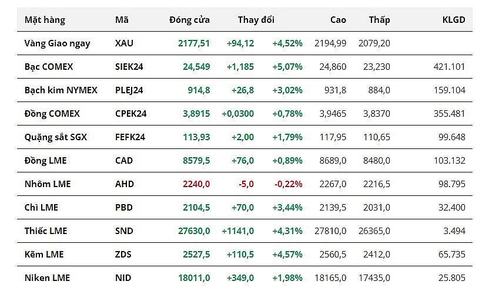Click the Mặt hàng column header

point(45,20)
